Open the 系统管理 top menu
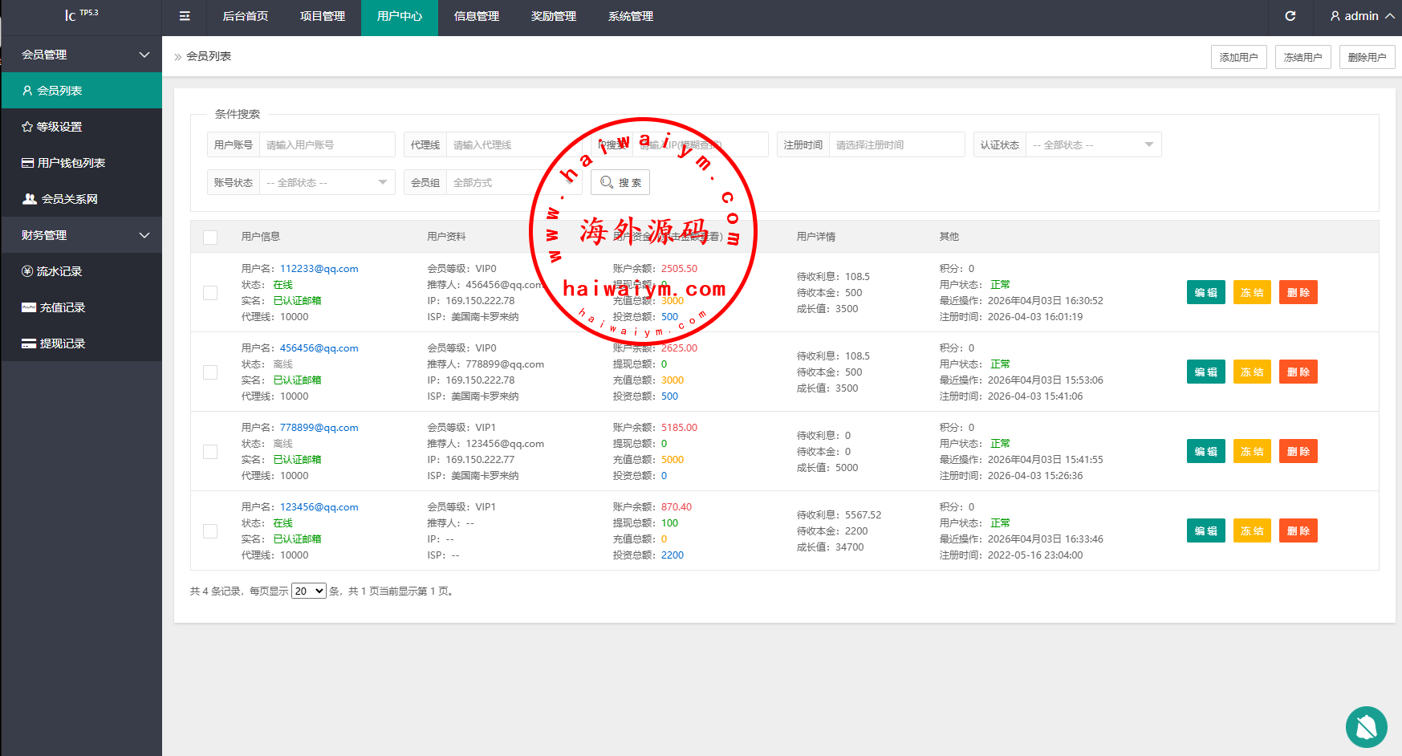This screenshot has width=1402, height=756. 631,17
